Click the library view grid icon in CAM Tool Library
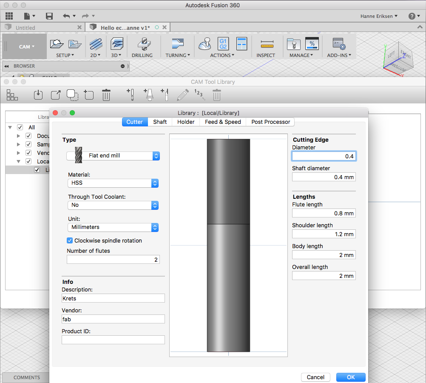426x383 pixels. pos(12,95)
